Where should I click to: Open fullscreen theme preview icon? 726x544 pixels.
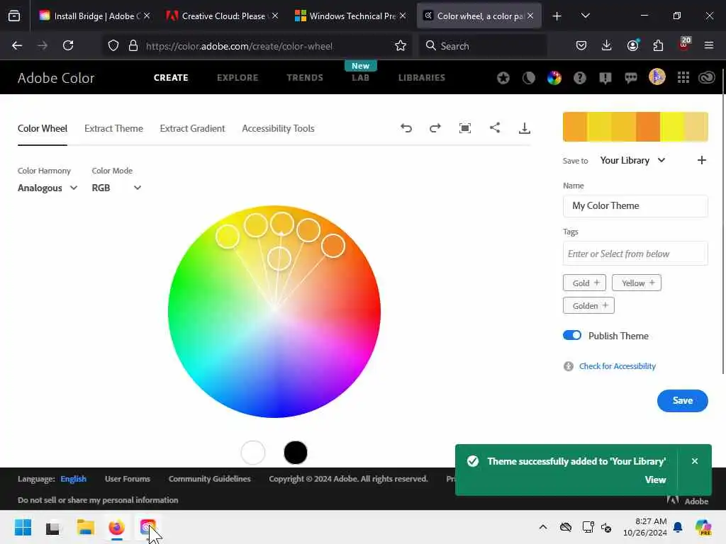point(465,128)
